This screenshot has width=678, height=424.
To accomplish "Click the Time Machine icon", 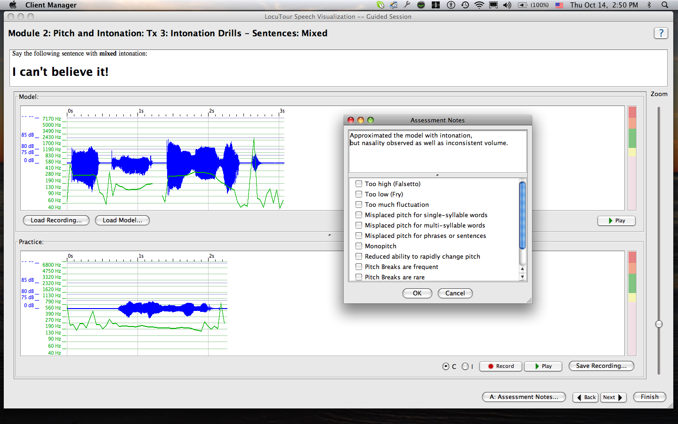I will pyautogui.click(x=465, y=5).
